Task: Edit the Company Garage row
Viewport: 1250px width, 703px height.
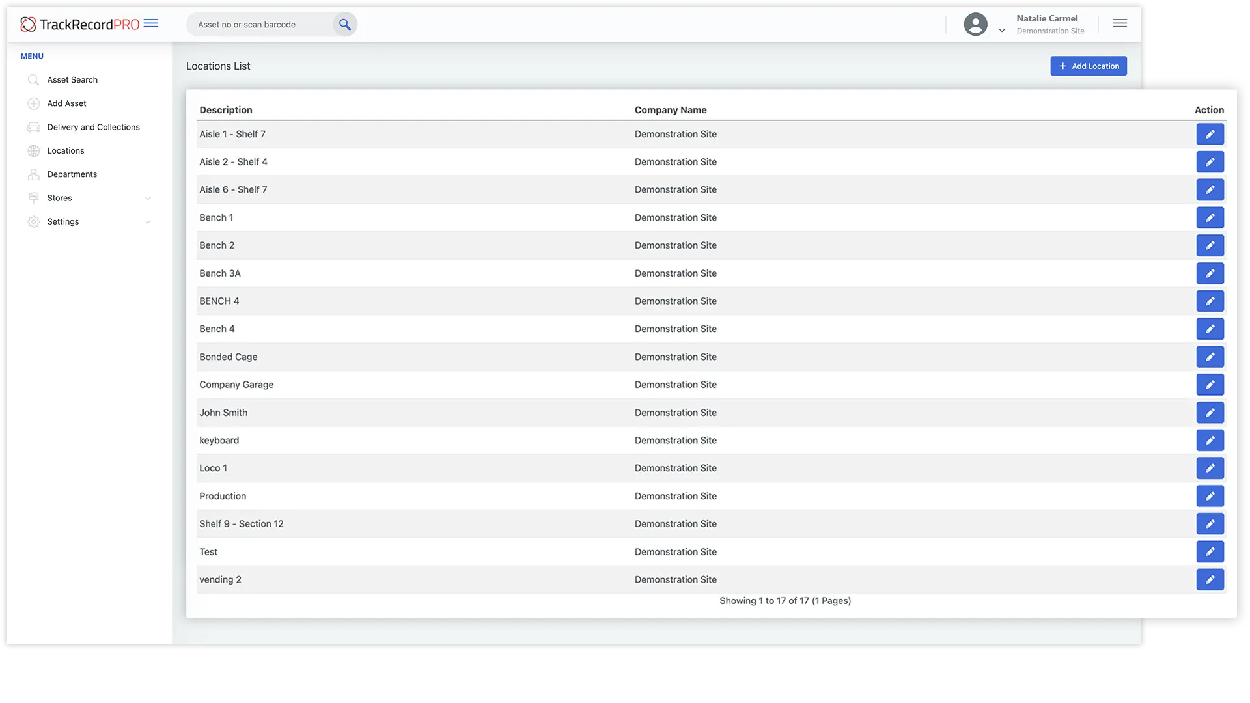Action: pos(1210,385)
